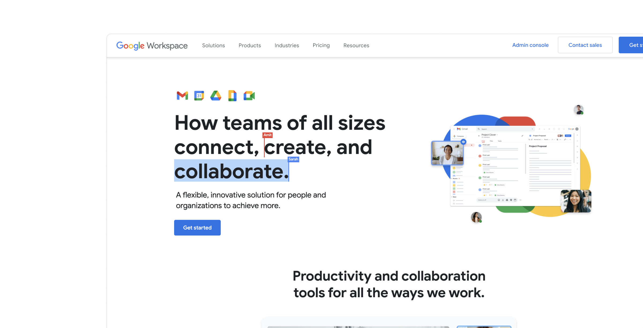Click the Google Meet icon
The width and height of the screenshot is (643, 328).
[249, 96]
